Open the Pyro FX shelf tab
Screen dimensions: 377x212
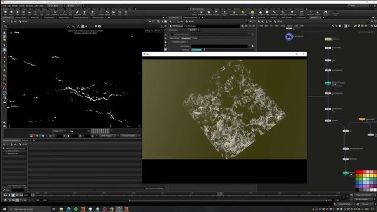coord(272,9)
